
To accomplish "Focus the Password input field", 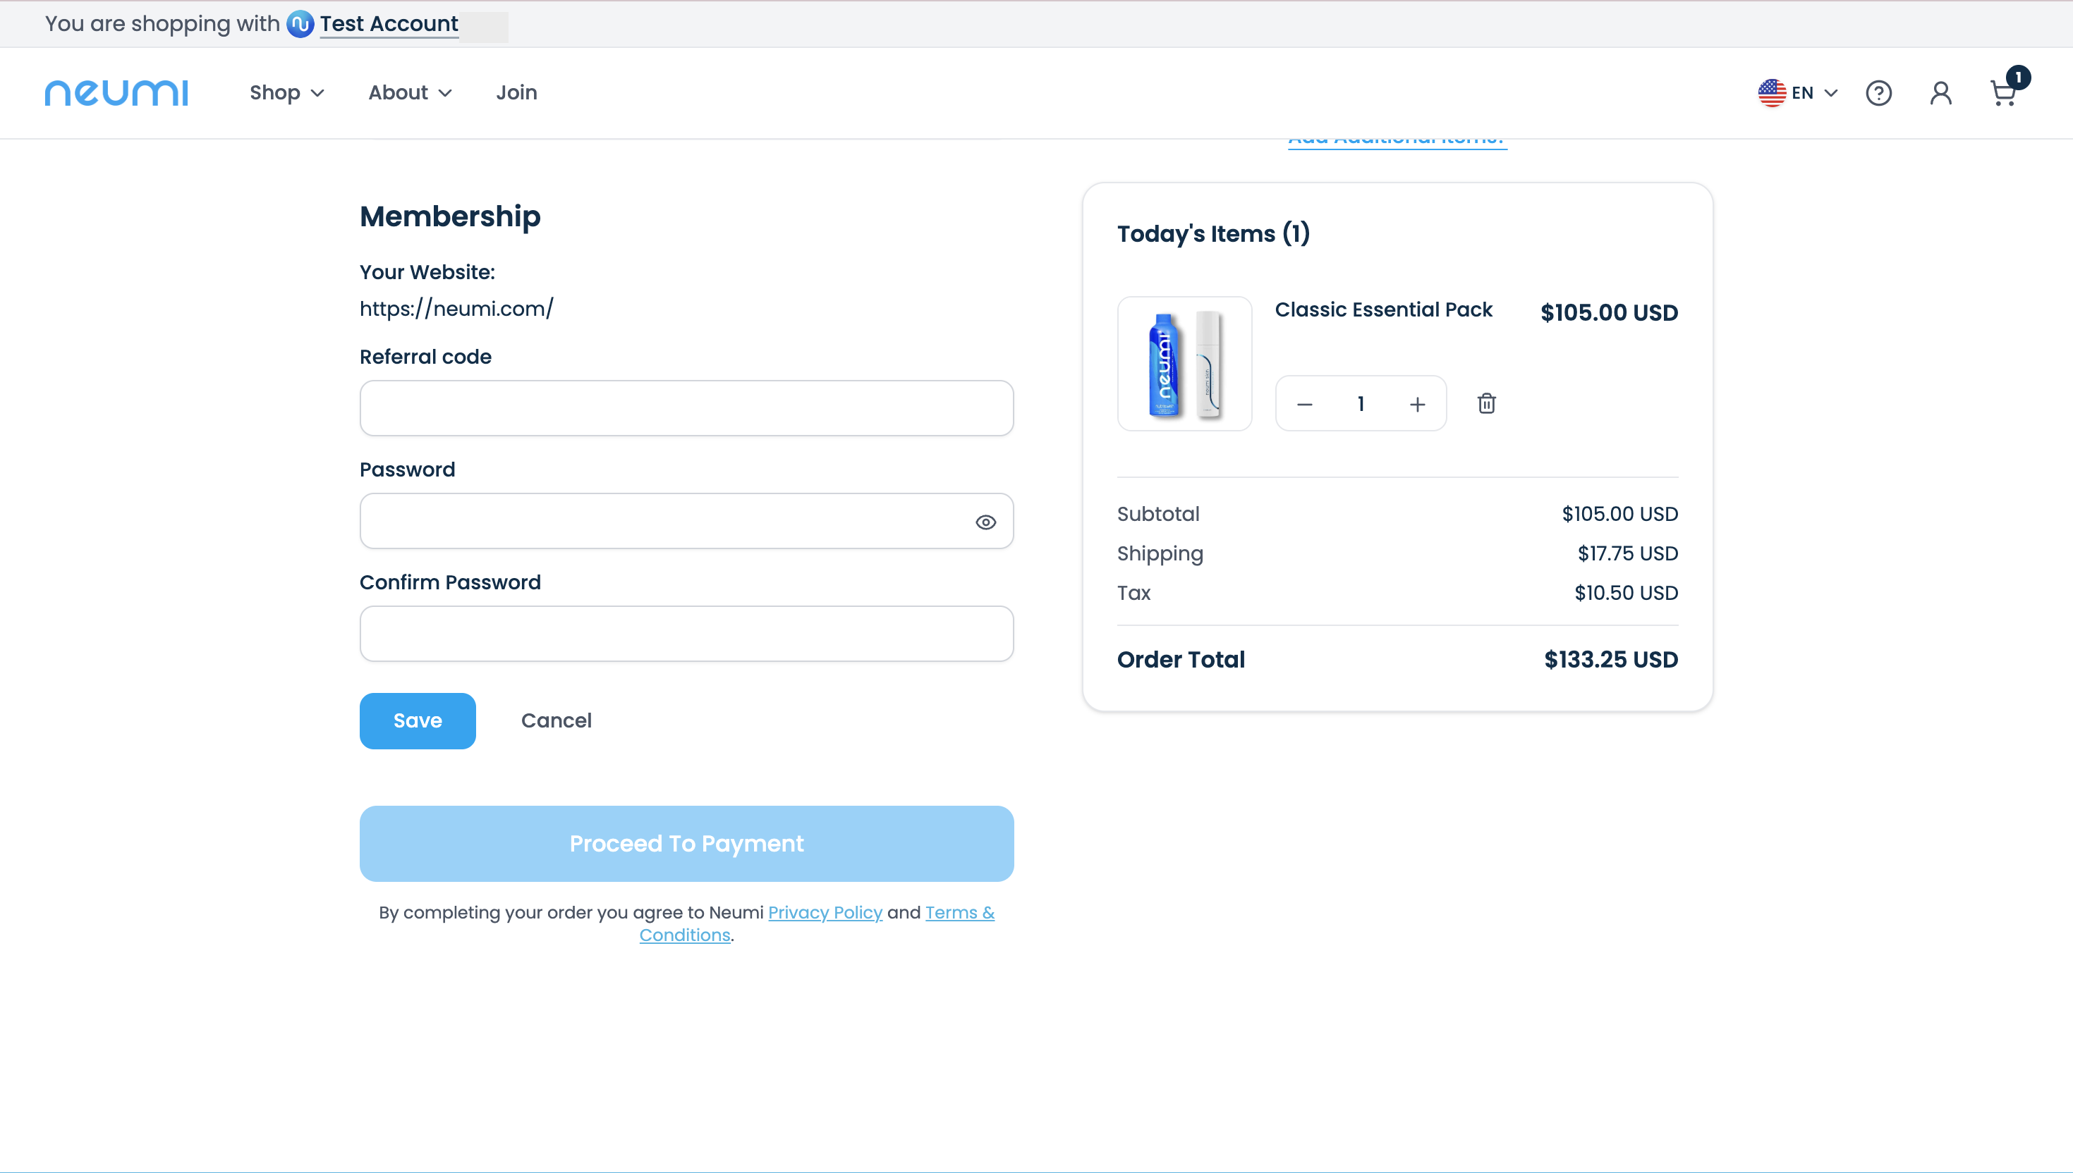I will coord(686,520).
